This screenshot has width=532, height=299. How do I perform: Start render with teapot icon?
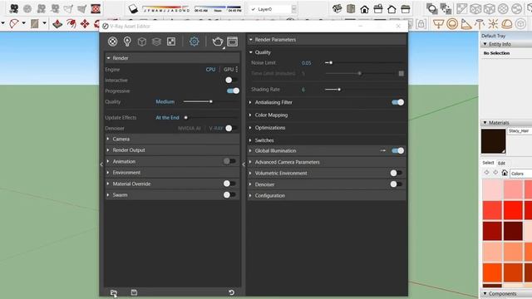[x=218, y=42]
